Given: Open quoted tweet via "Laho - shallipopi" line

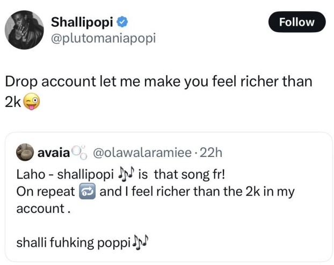Looking at the screenshot, I should pos(64,175).
